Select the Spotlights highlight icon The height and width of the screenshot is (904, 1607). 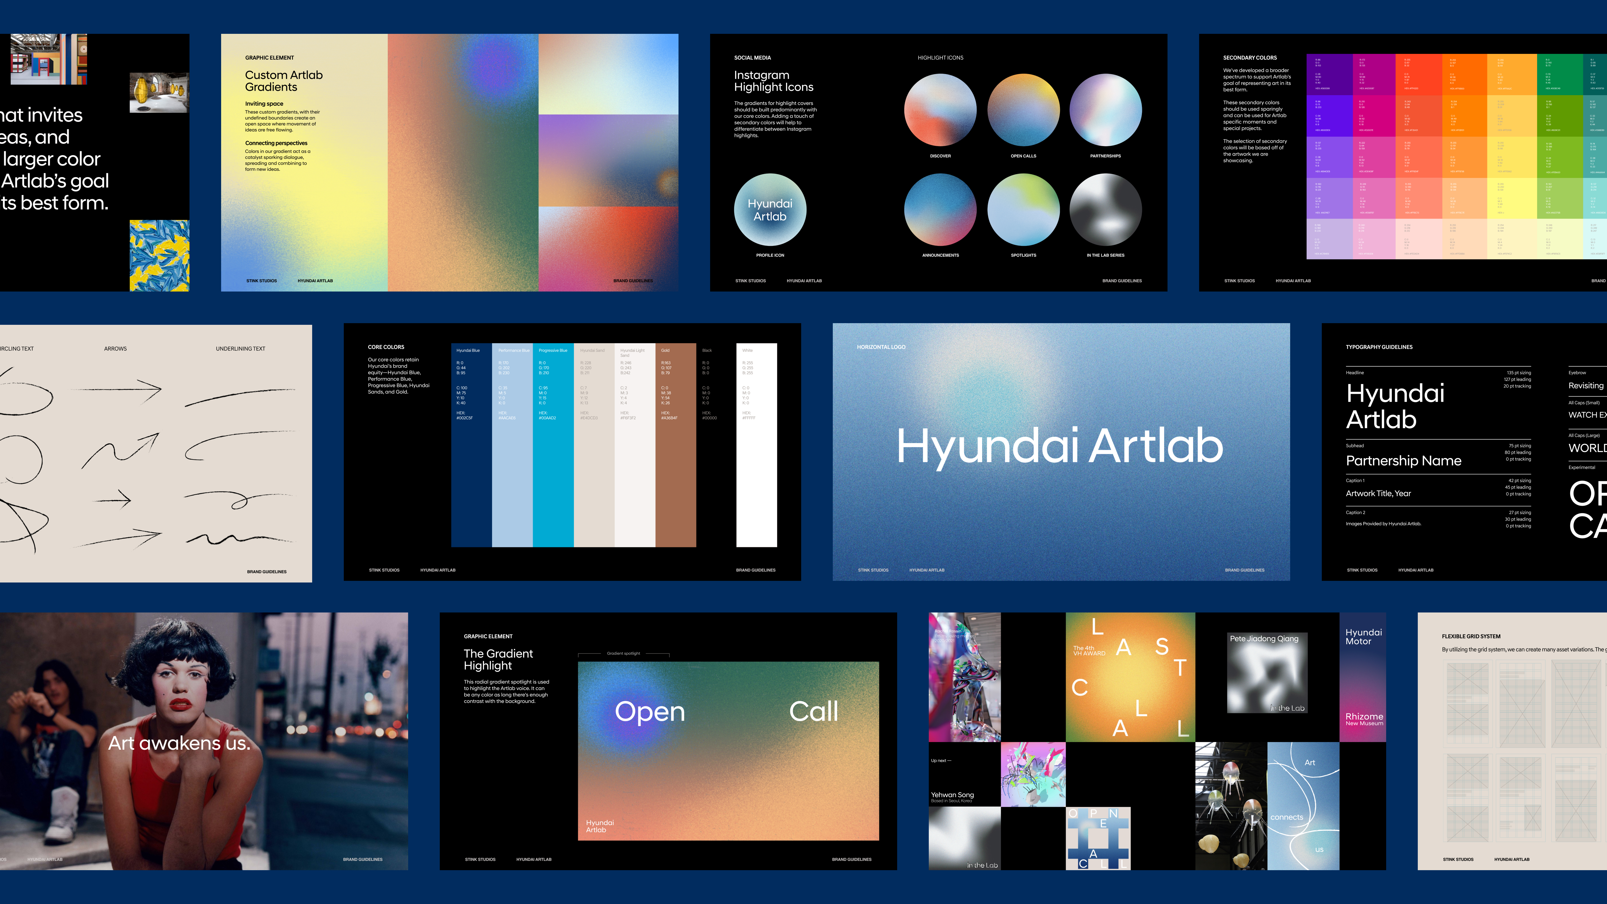(1023, 210)
